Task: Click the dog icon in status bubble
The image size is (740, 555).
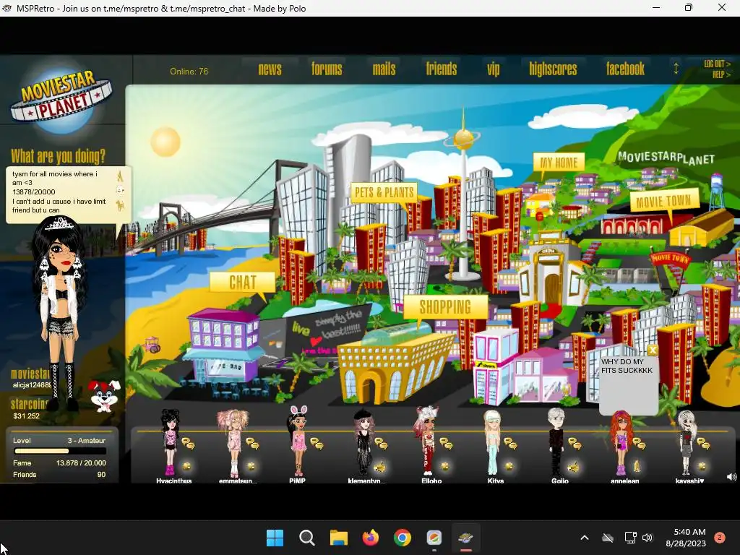Action: point(121,205)
